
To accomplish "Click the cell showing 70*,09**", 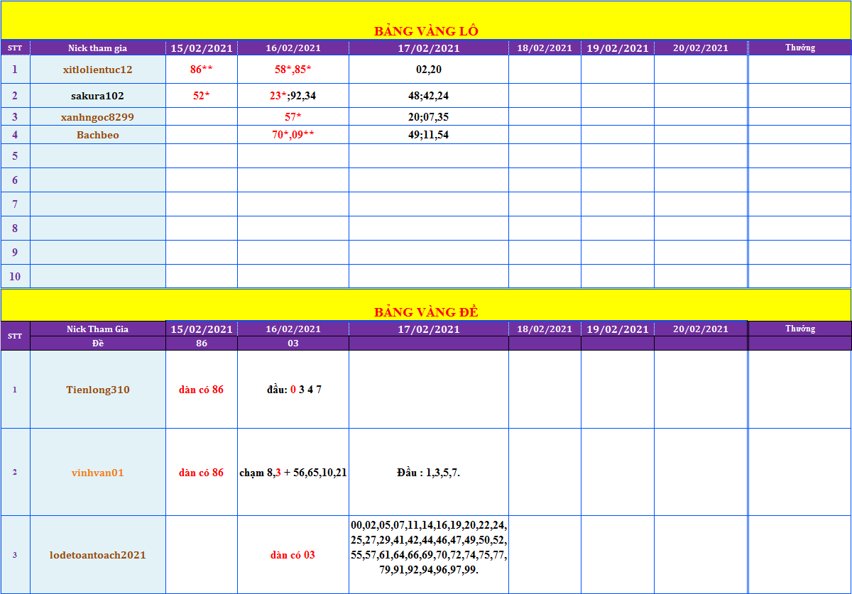I will (x=293, y=135).
